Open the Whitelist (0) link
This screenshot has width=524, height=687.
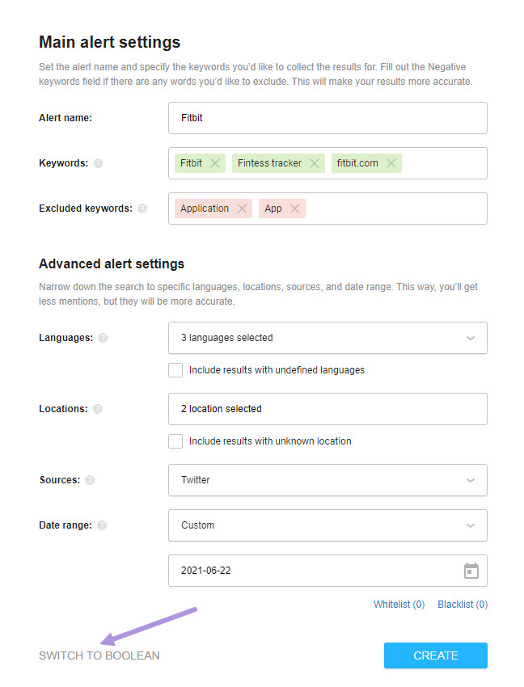coord(399,605)
